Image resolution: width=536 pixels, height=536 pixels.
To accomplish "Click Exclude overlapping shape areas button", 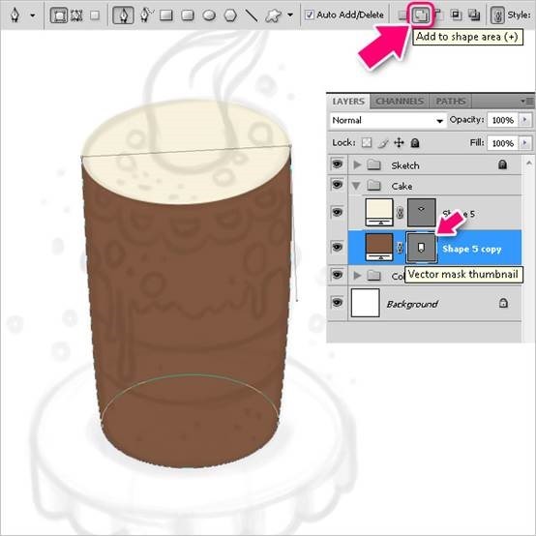I will pyautogui.click(x=474, y=15).
